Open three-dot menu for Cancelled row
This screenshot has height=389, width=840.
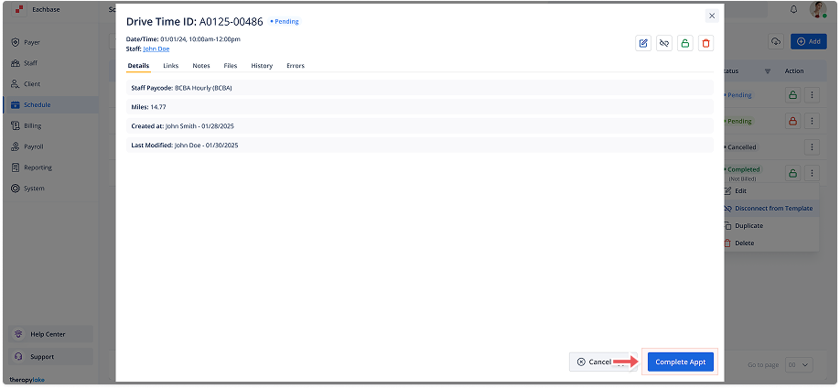pyautogui.click(x=813, y=146)
